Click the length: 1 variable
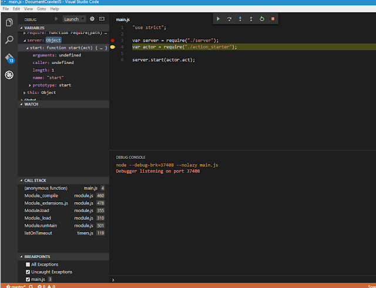 pos(63,70)
